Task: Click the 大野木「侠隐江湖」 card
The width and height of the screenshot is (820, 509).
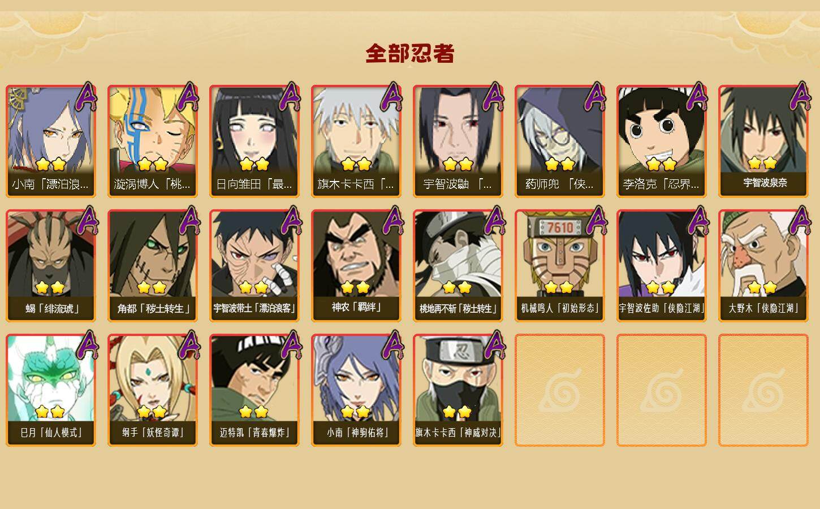Action: coord(763,265)
